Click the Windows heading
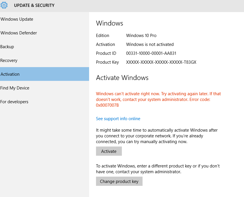Image resolution: width=244 pixels, height=197 pixels. (109, 23)
